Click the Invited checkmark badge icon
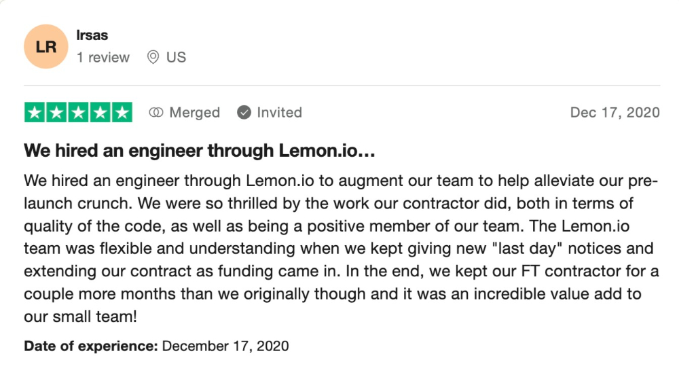This screenshot has height=366, width=679. coord(244,113)
